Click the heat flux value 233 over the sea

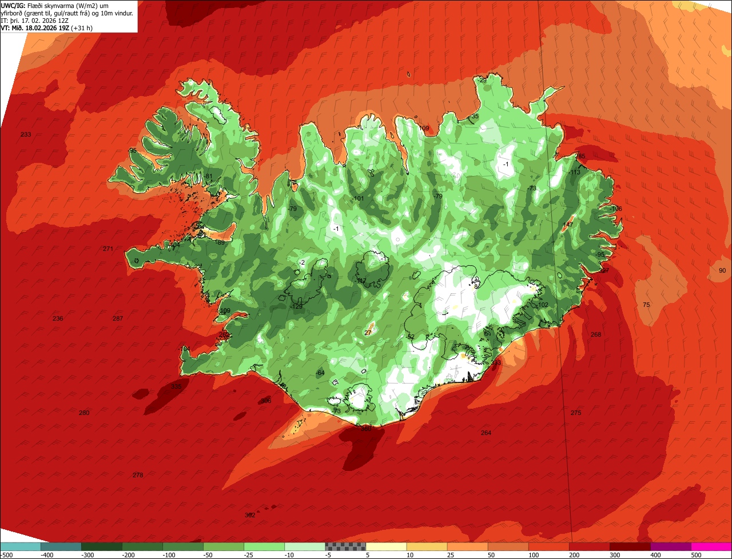pos(26,134)
